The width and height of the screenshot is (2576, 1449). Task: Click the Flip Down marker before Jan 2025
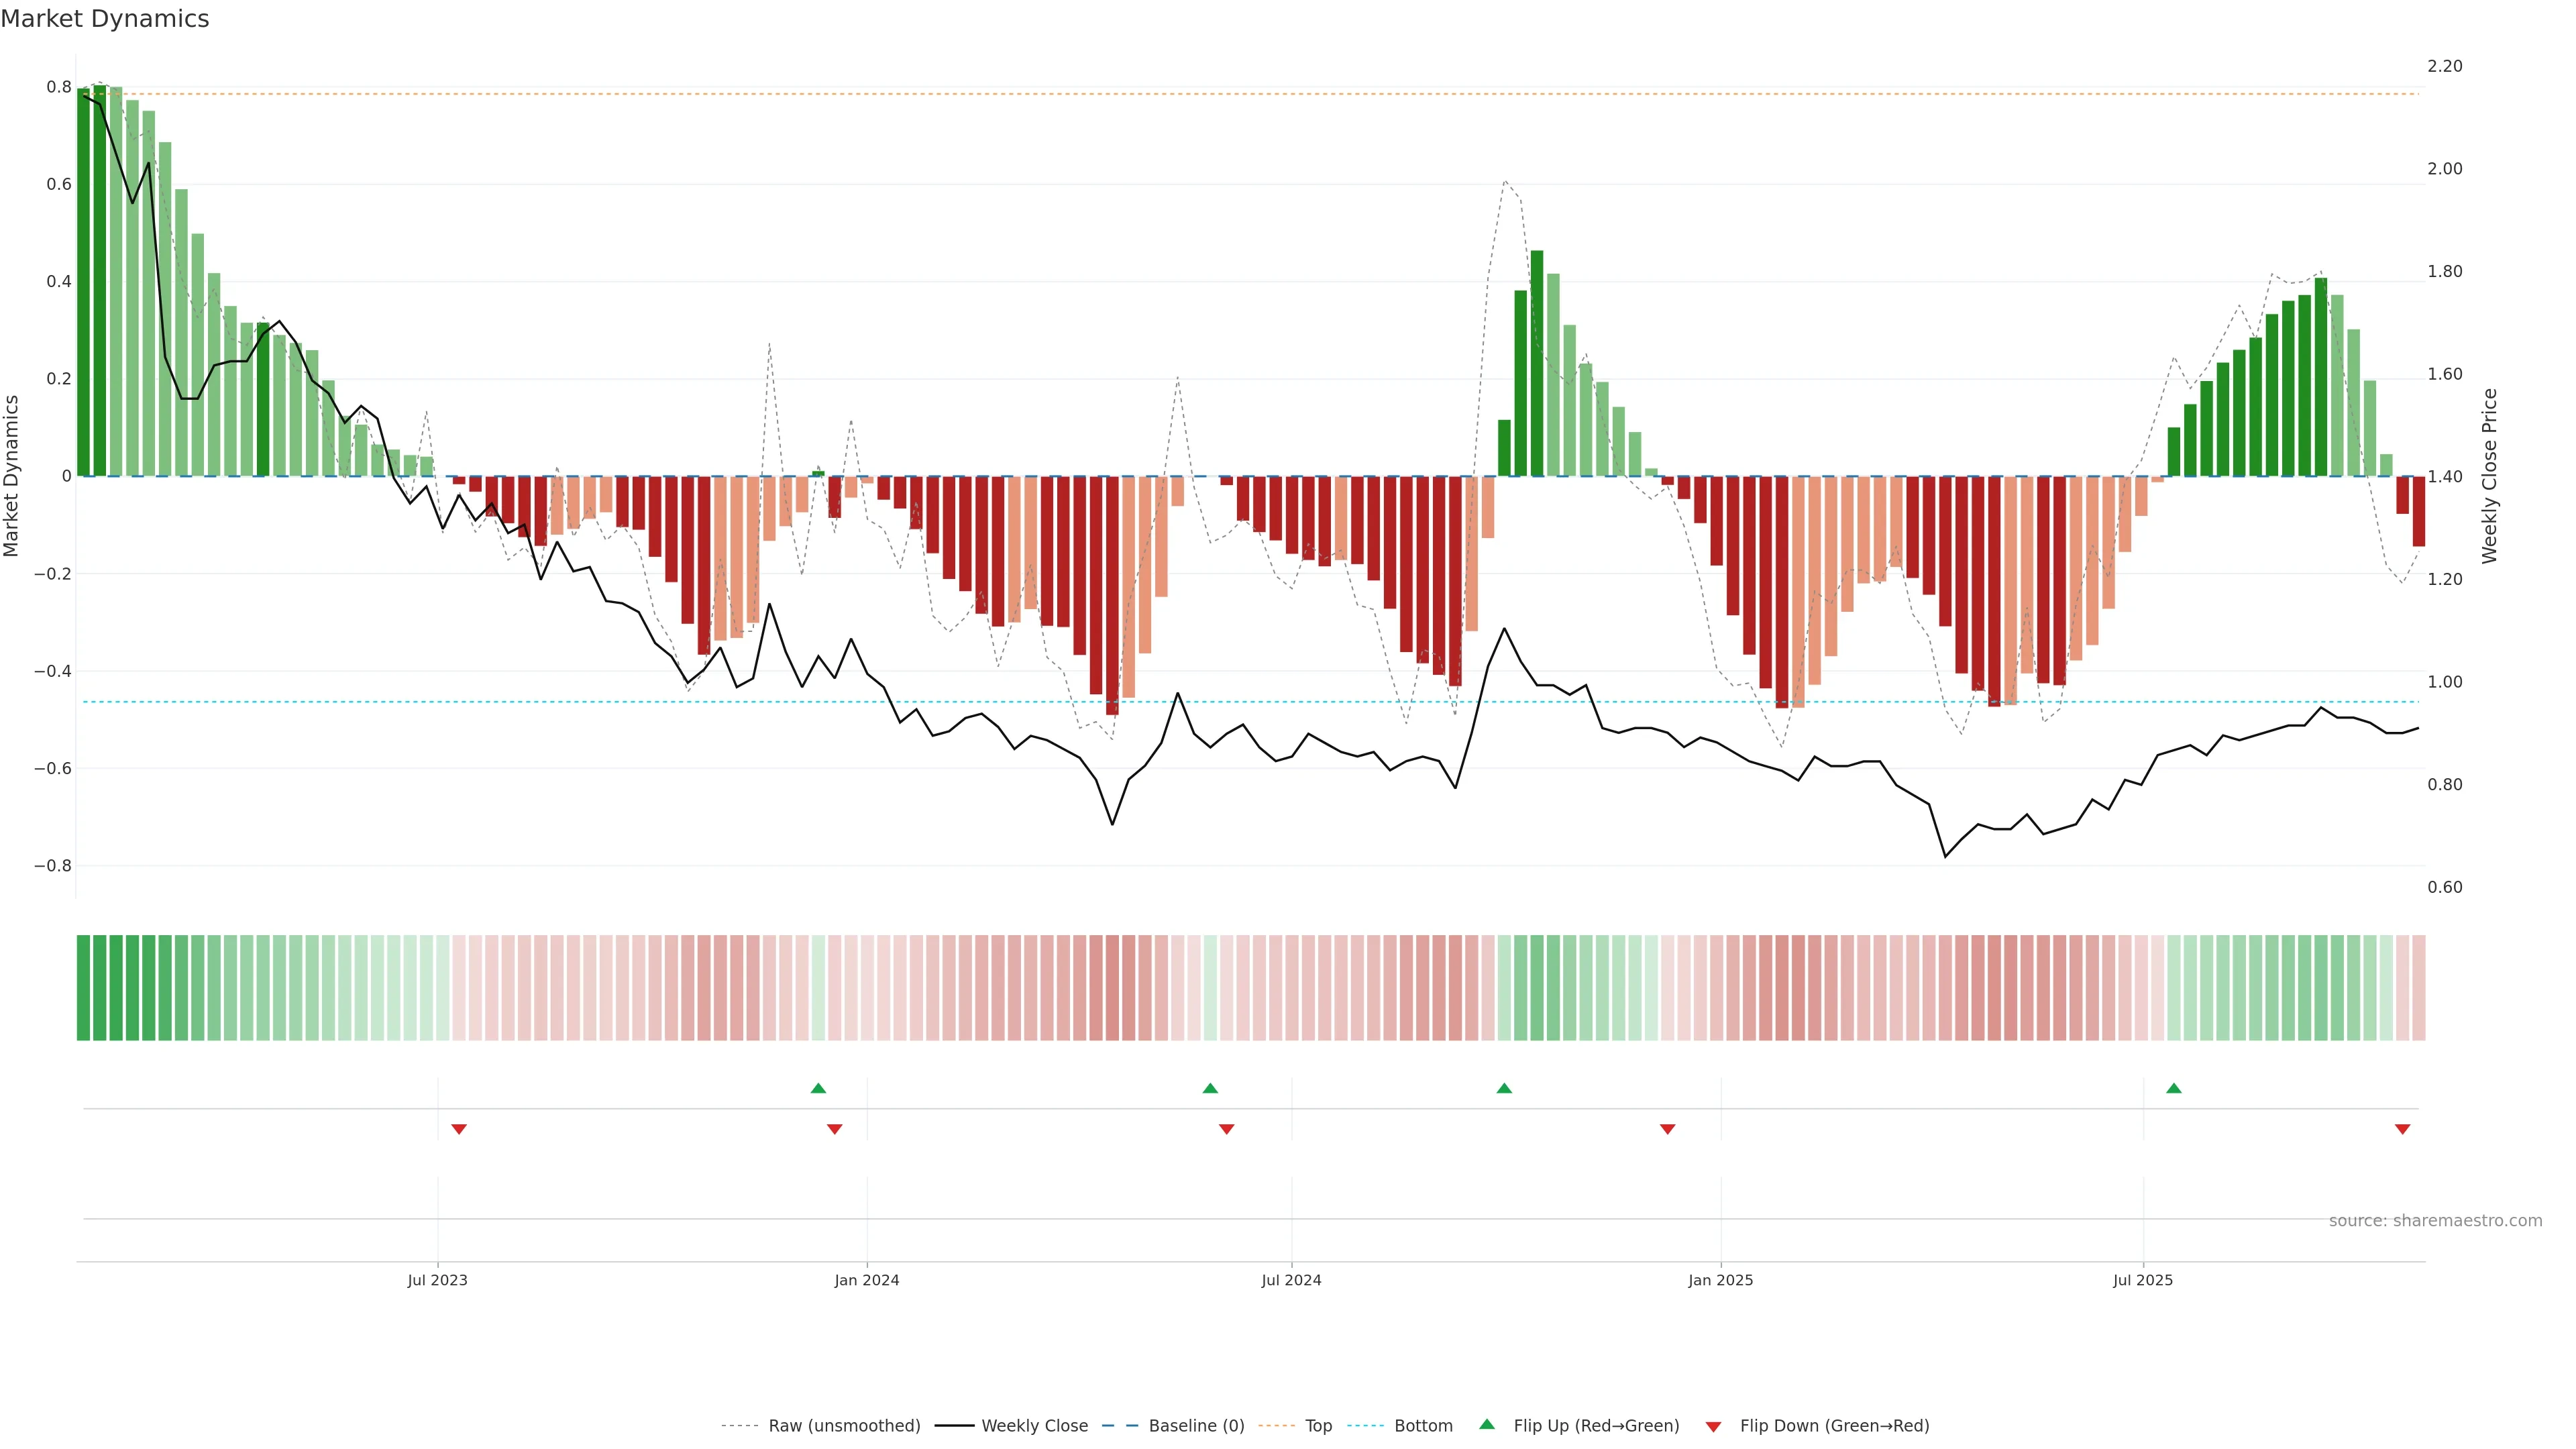tap(1667, 1129)
